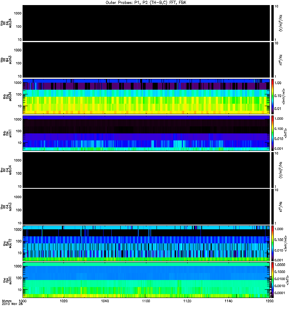This screenshot has width=292, height=312.
Task: Click the 'thc fff 64 edc34' y-axis label
Action: coord(6,170)
